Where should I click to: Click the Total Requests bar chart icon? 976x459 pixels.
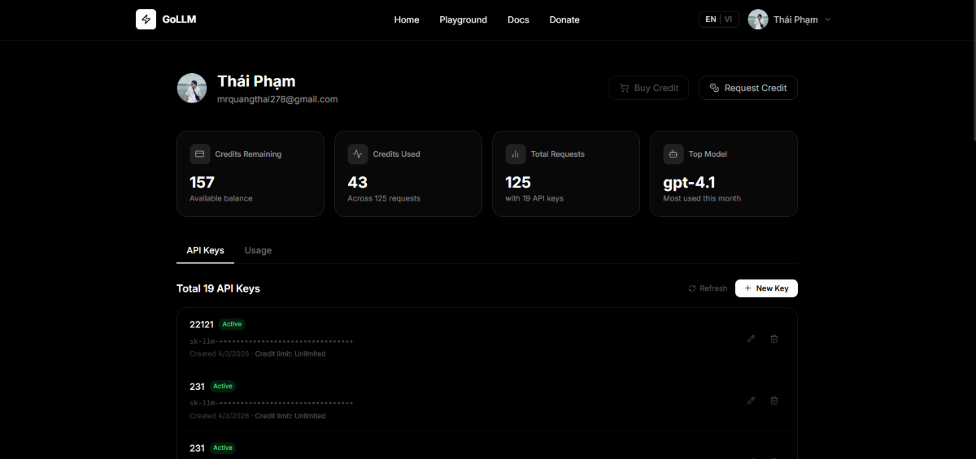coord(516,154)
